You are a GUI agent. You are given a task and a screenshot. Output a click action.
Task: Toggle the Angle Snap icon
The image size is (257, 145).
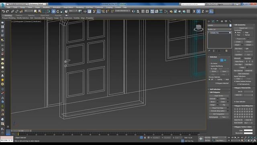[x=99, y=11]
